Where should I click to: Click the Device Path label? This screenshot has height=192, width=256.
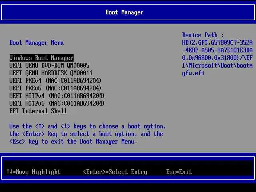click(x=203, y=35)
